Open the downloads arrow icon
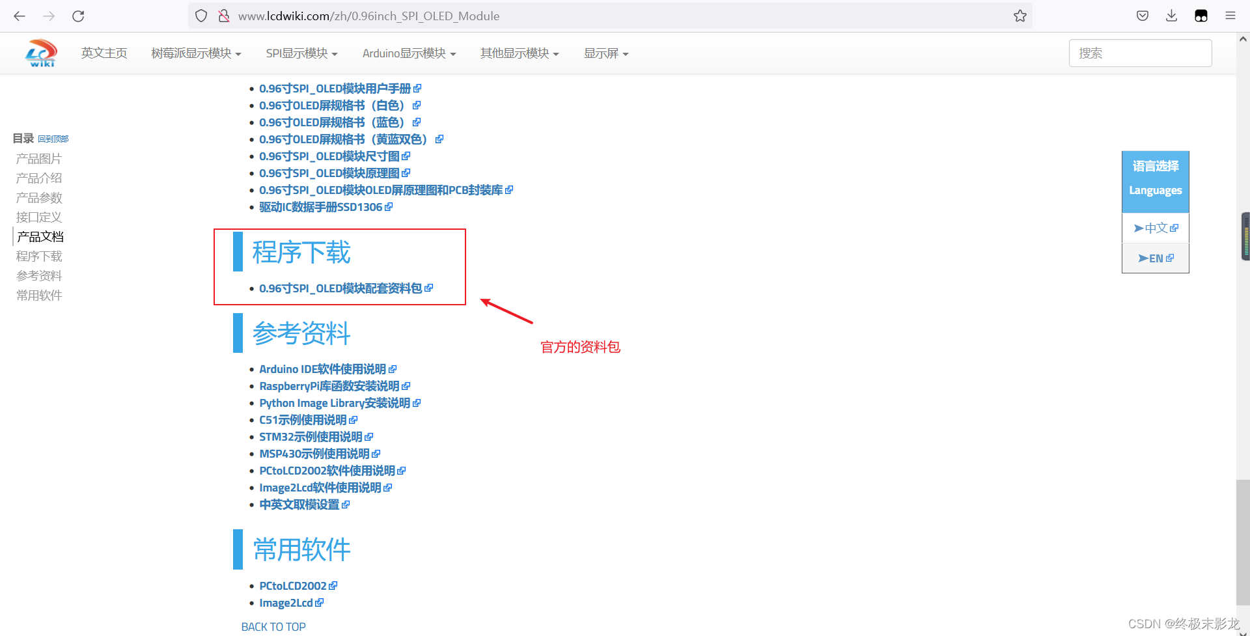This screenshot has height=636, width=1250. pos(1171,16)
